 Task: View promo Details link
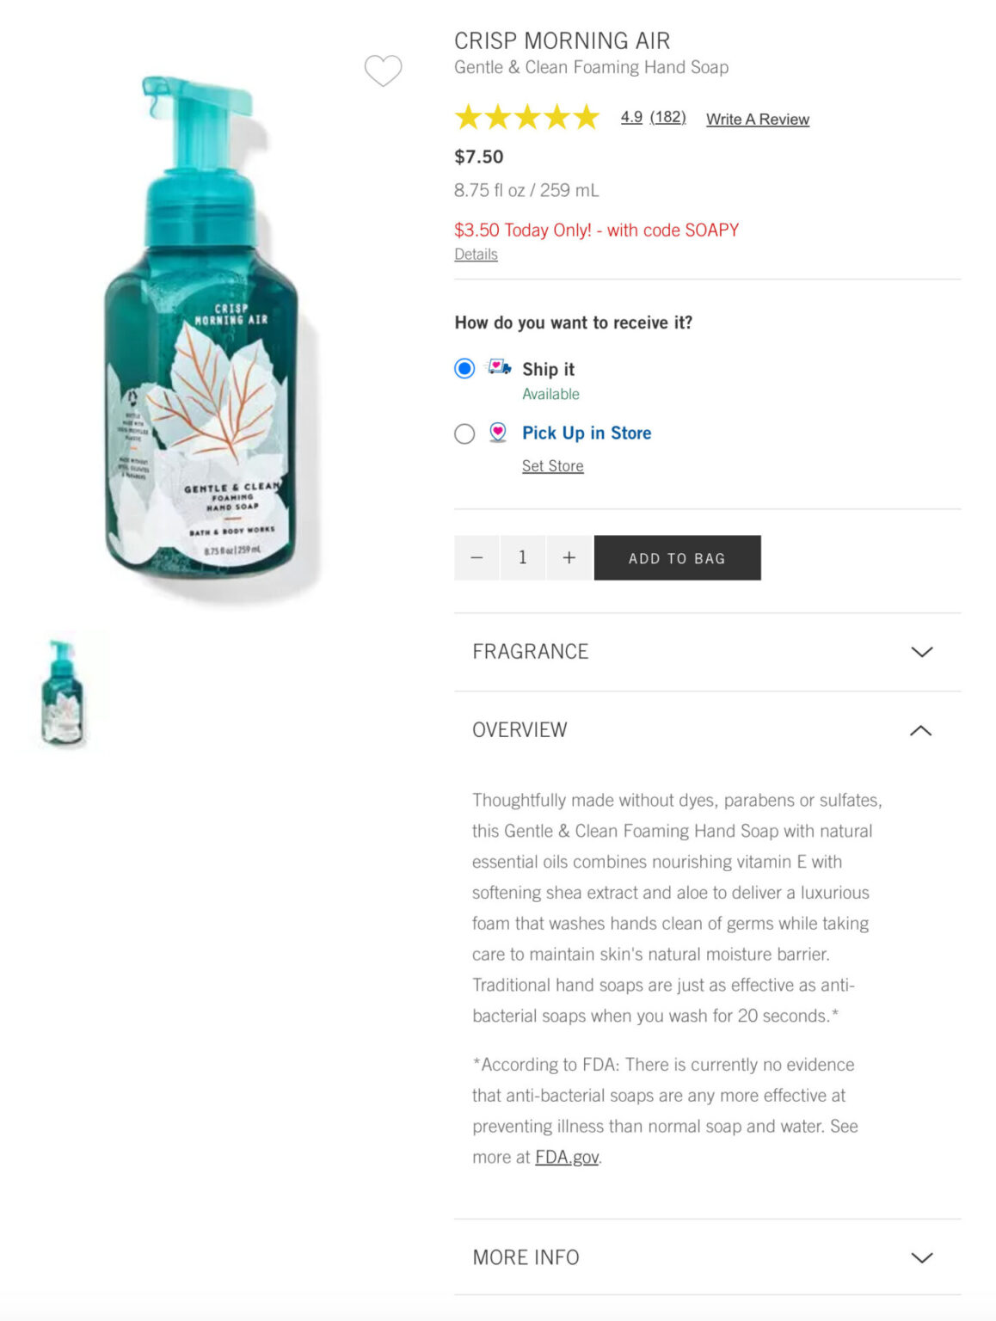(476, 255)
